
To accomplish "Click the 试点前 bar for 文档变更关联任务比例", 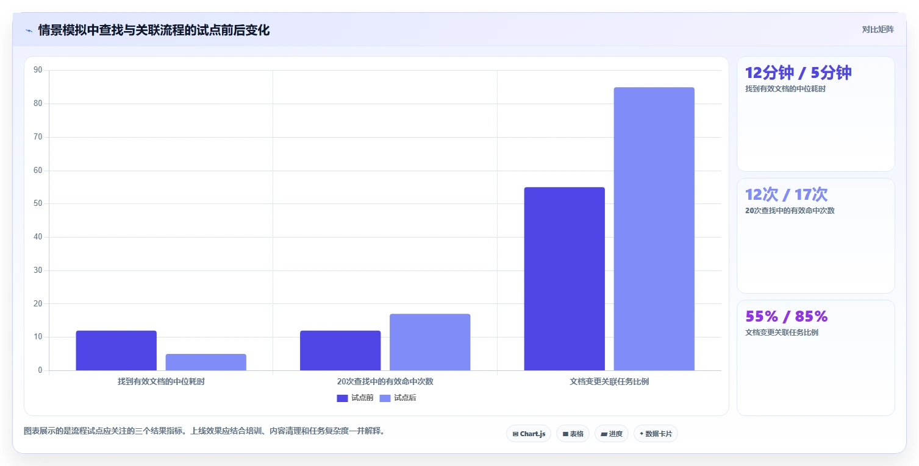I will [564, 278].
